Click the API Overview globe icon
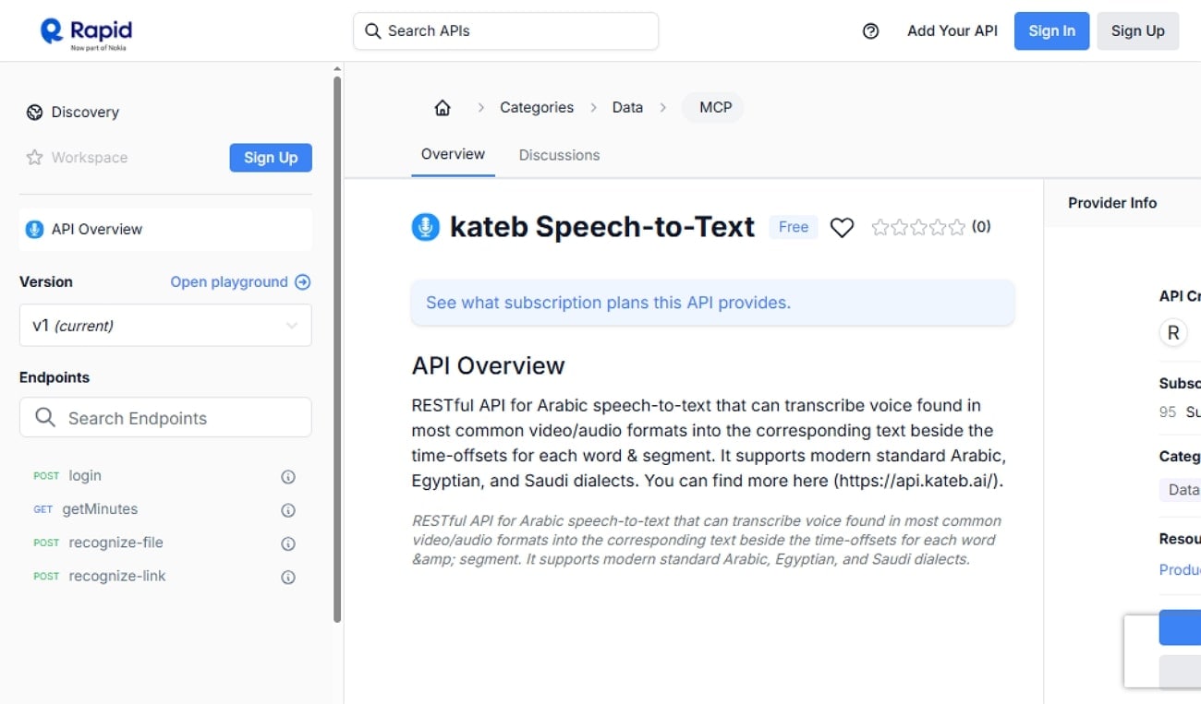The image size is (1201, 704). (x=34, y=229)
